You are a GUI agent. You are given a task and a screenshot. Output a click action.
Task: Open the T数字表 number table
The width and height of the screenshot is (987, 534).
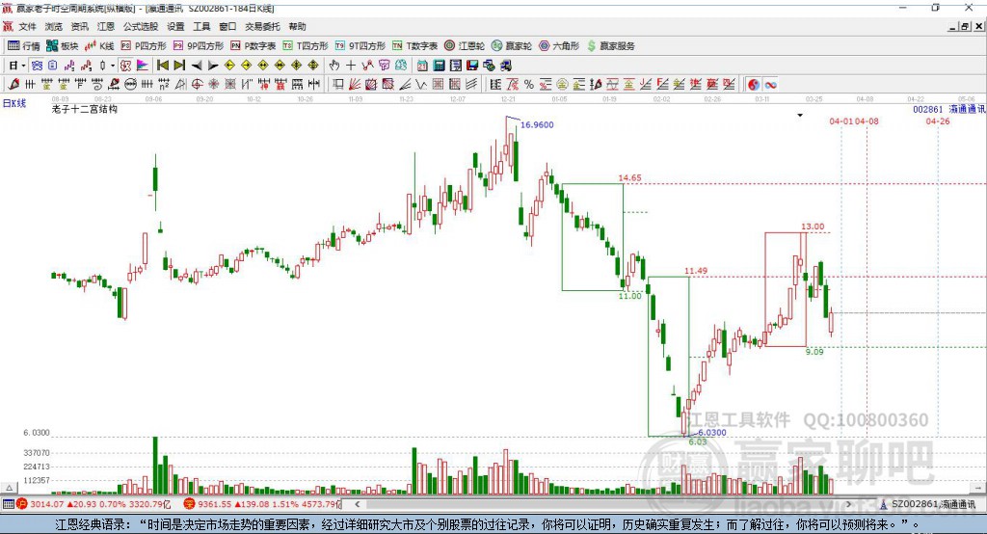pyautogui.click(x=414, y=46)
